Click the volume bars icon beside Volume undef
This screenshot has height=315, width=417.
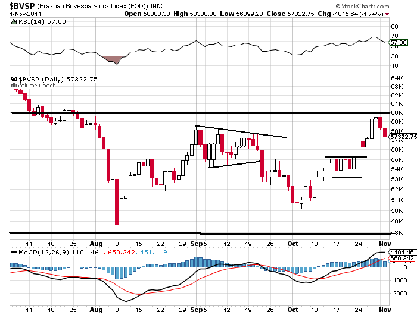[14, 85]
